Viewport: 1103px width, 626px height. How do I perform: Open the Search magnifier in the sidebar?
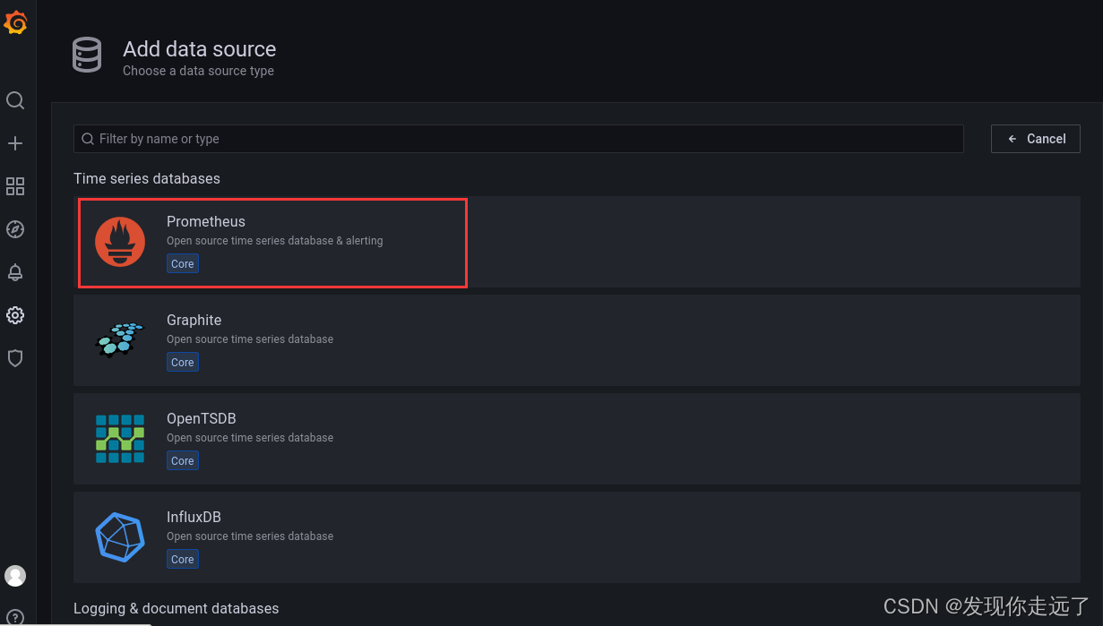[x=15, y=100]
